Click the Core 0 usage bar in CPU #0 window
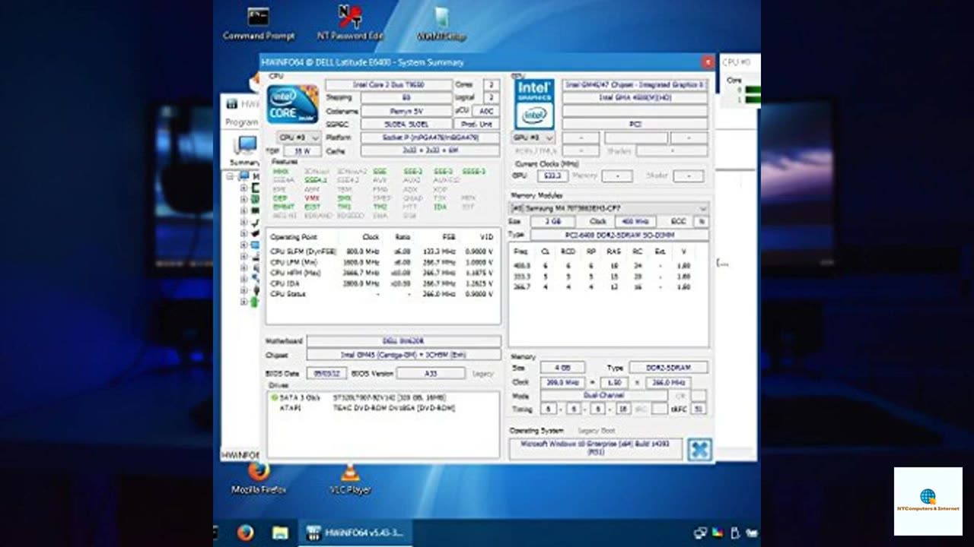This screenshot has height=547, width=974. [x=753, y=90]
